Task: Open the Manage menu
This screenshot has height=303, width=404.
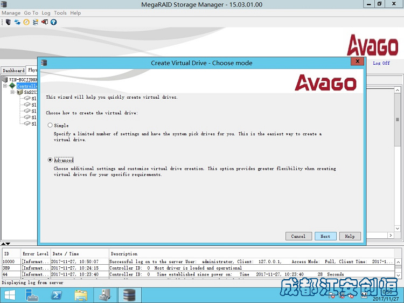Action: click(x=11, y=13)
